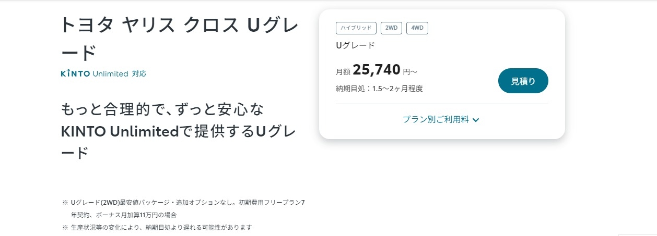Select the 2WD tag badge
The height and width of the screenshot is (236, 657).
pyautogui.click(x=391, y=28)
